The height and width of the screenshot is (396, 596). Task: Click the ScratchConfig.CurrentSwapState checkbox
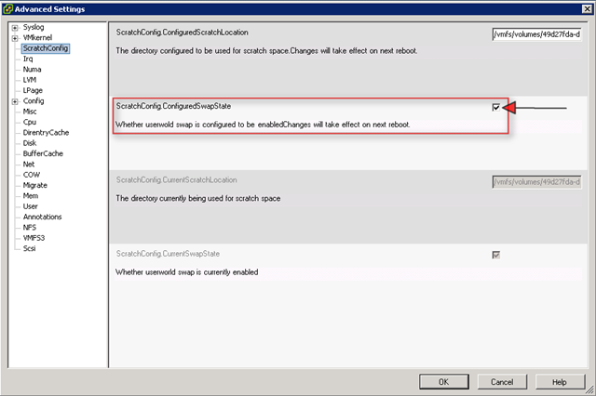[x=496, y=254]
